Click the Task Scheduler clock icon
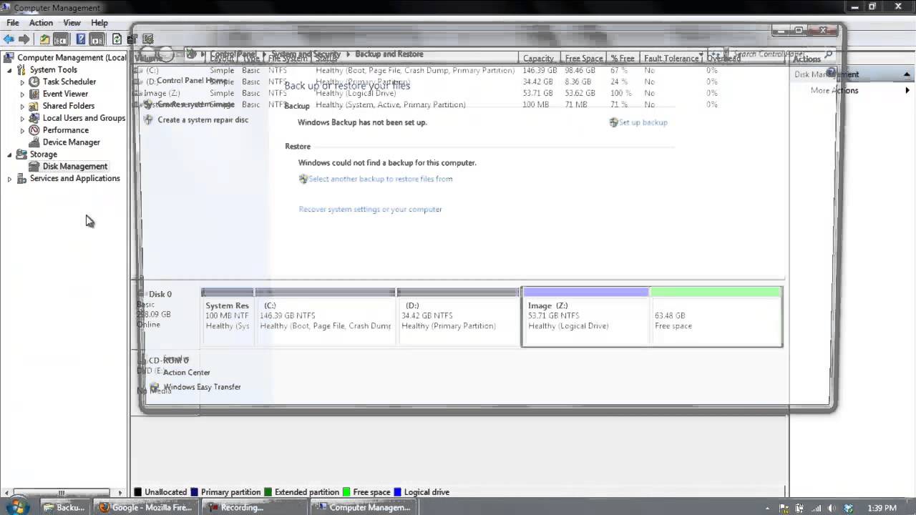Image resolution: width=916 pixels, height=515 pixels. [x=34, y=82]
